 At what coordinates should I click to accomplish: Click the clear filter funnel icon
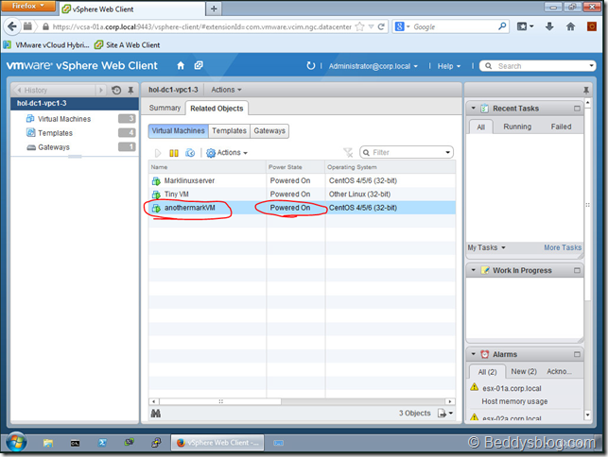(x=348, y=153)
